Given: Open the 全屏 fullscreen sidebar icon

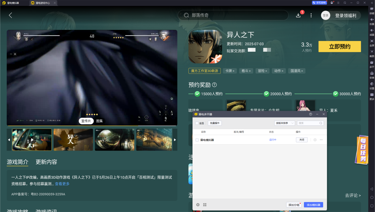Looking at the screenshot, I should click(372, 42).
